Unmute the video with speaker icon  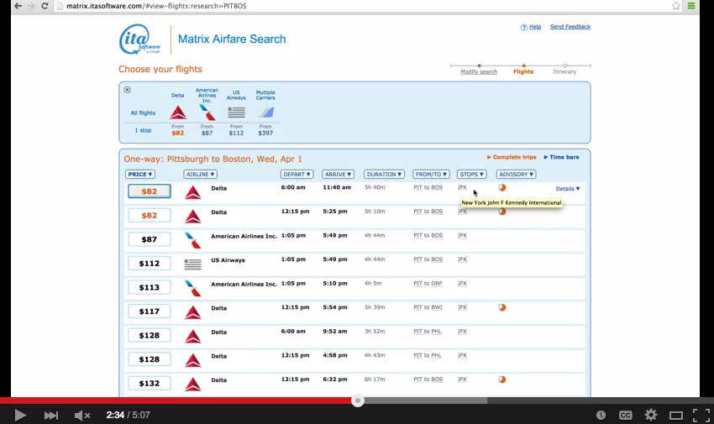pyautogui.click(x=82, y=415)
